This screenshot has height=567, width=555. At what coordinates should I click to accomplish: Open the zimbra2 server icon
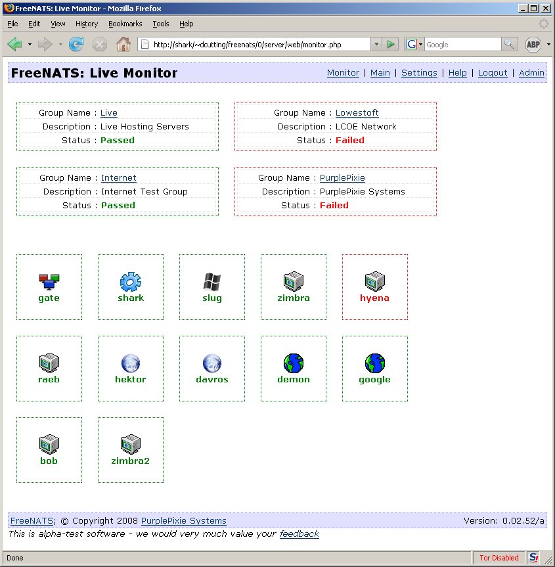131,444
